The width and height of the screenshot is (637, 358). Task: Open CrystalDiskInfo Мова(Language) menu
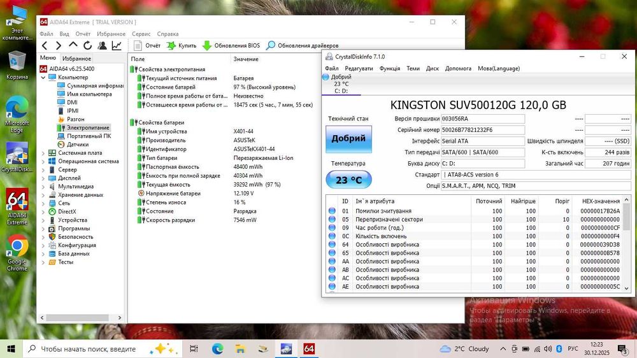(x=499, y=68)
